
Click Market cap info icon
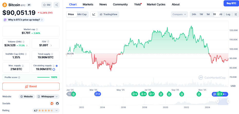tap(37, 30)
